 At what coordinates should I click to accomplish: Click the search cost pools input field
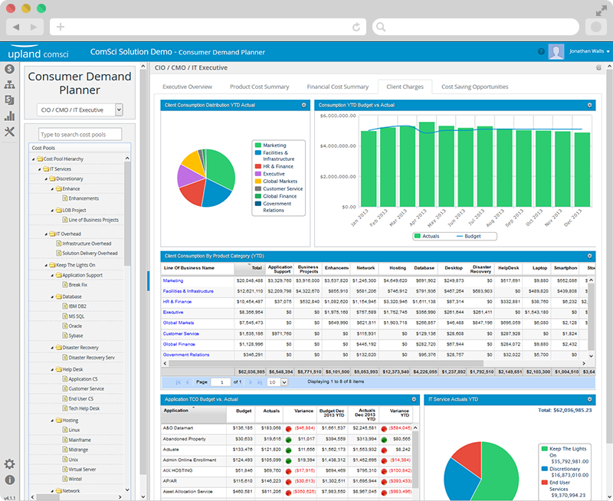[x=80, y=133]
